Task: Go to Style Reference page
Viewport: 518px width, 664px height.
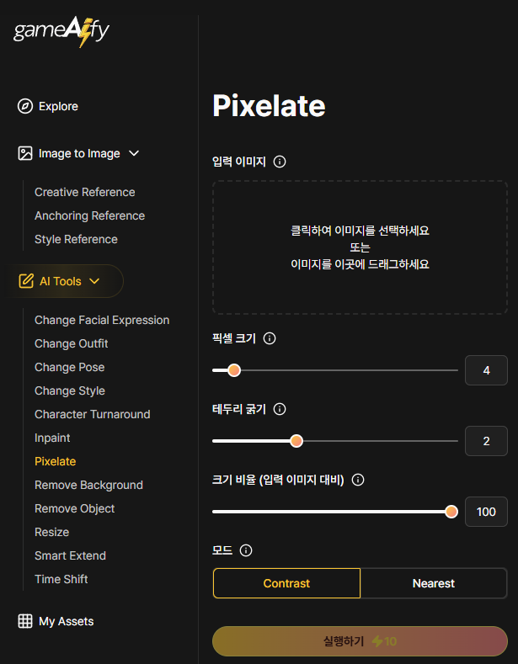Action: click(76, 239)
